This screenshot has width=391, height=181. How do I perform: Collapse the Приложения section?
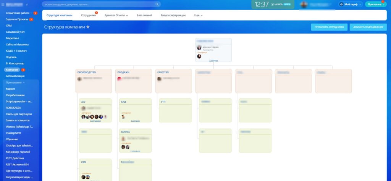coord(15,83)
